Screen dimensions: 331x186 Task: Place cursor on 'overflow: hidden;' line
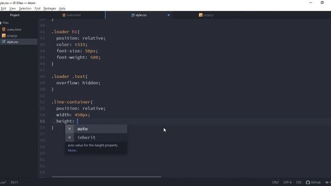pos(78,83)
